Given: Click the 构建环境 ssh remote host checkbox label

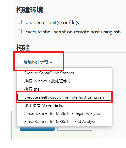Looking at the screenshot, I should click(73, 32).
